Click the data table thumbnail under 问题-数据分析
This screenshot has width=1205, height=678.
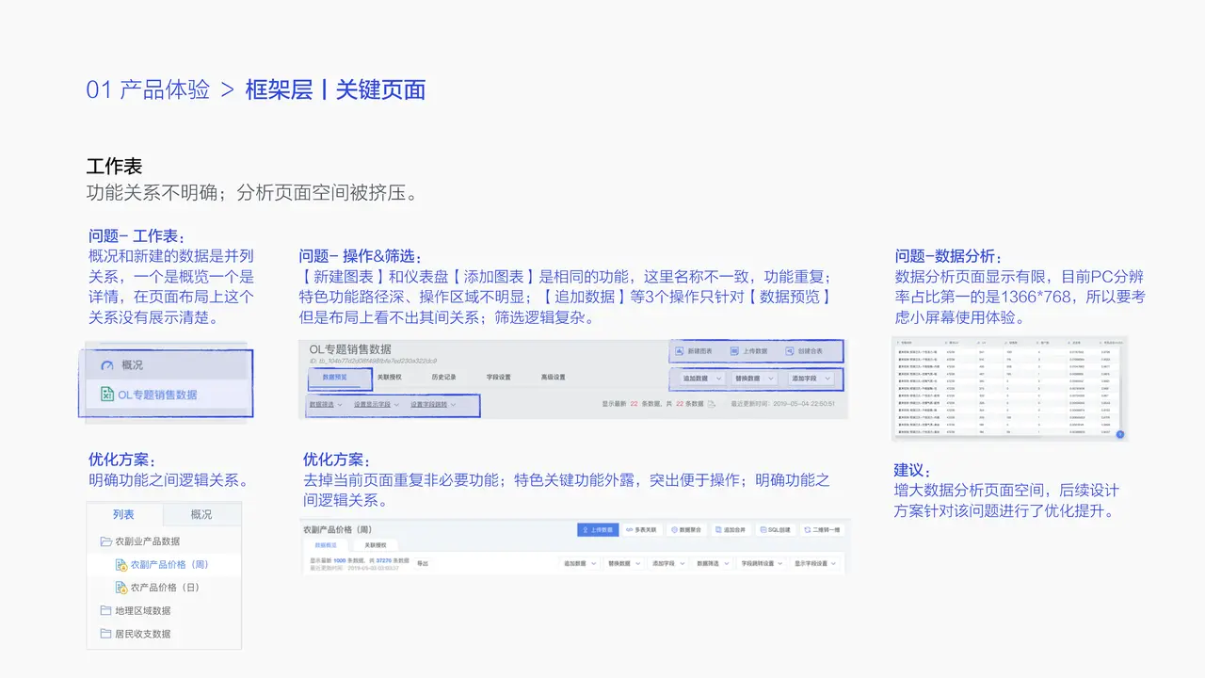point(1009,388)
